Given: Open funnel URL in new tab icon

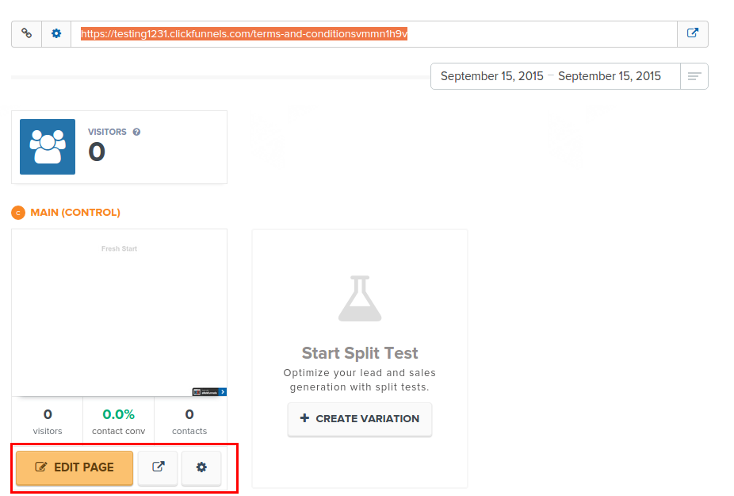Looking at the screenshot, I should point(692,34).
